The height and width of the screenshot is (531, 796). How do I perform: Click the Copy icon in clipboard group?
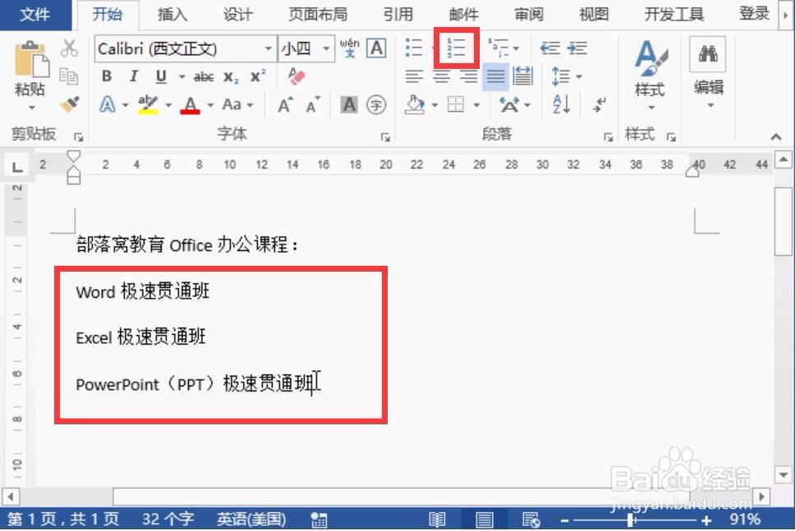(x=68, y=76)
